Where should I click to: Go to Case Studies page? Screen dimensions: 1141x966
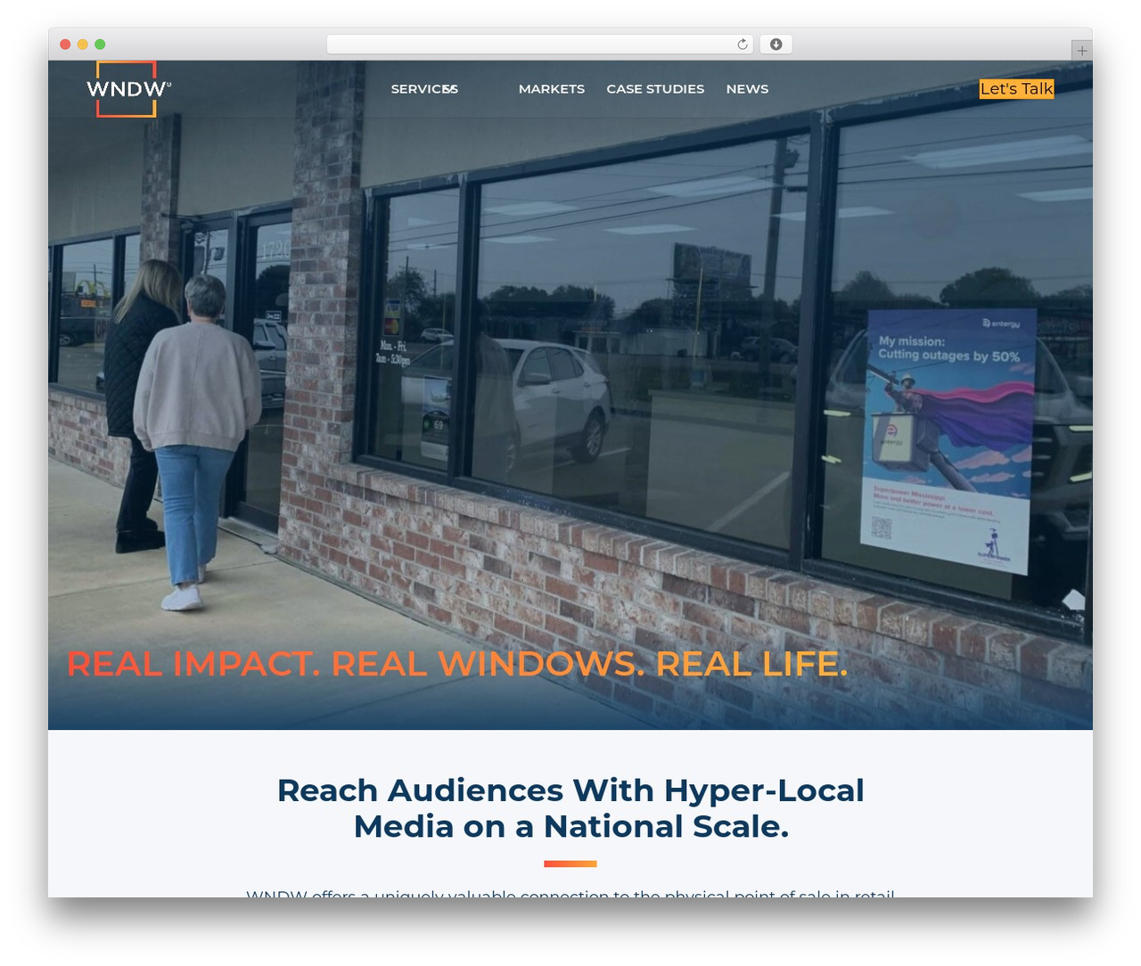[655, 89]
